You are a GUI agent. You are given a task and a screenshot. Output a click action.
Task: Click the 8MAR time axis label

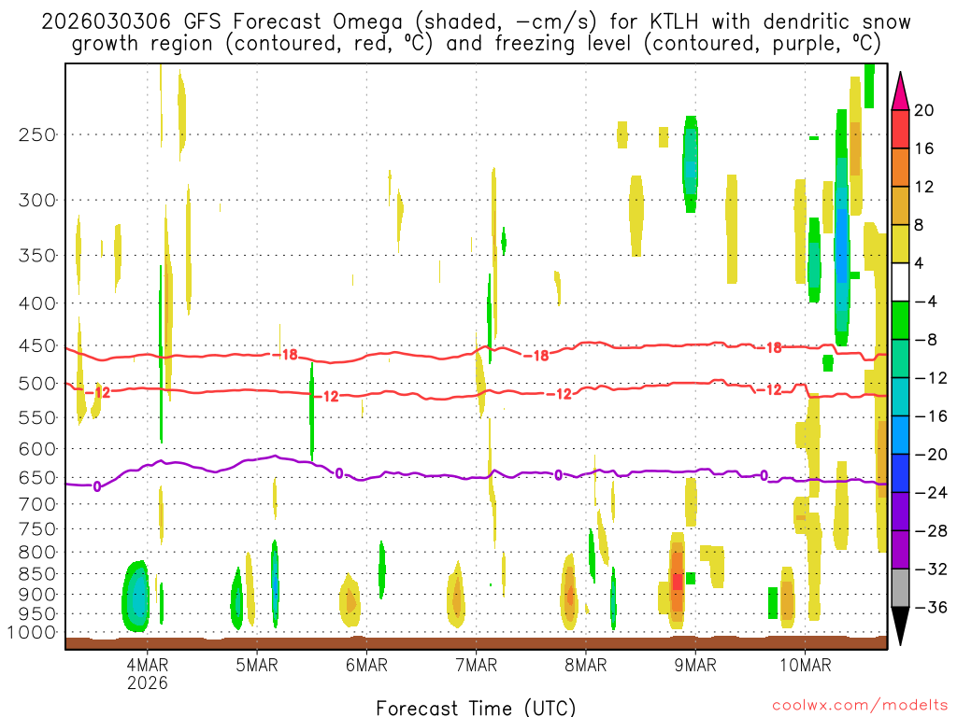click(x=586, y=665)
